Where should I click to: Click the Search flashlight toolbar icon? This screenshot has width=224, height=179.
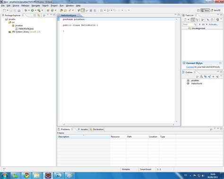pyautogui.click(x=70, y=10)
